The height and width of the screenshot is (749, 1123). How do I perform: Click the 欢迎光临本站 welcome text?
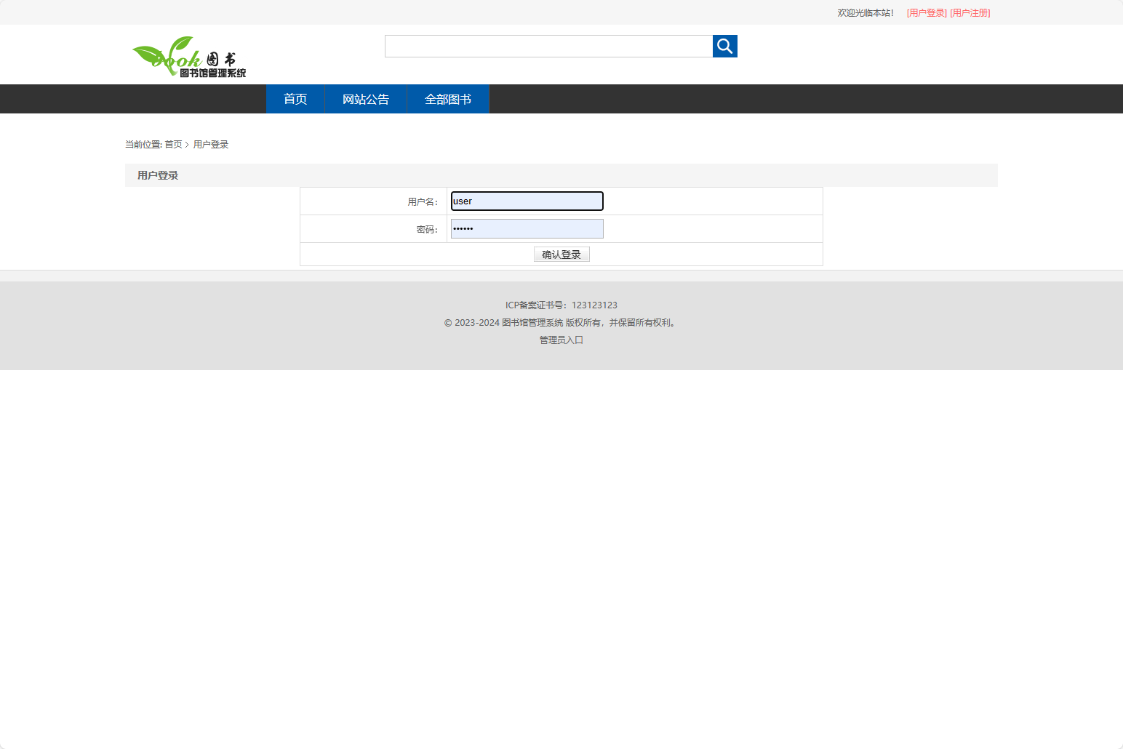(x=865, y=12)
